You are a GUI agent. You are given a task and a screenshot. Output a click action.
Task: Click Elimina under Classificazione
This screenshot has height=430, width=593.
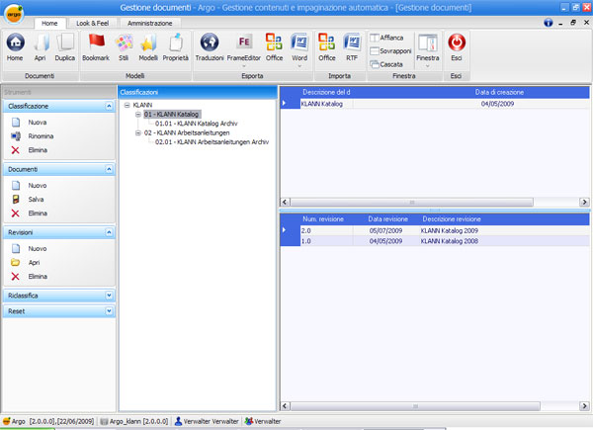(30, 150)
